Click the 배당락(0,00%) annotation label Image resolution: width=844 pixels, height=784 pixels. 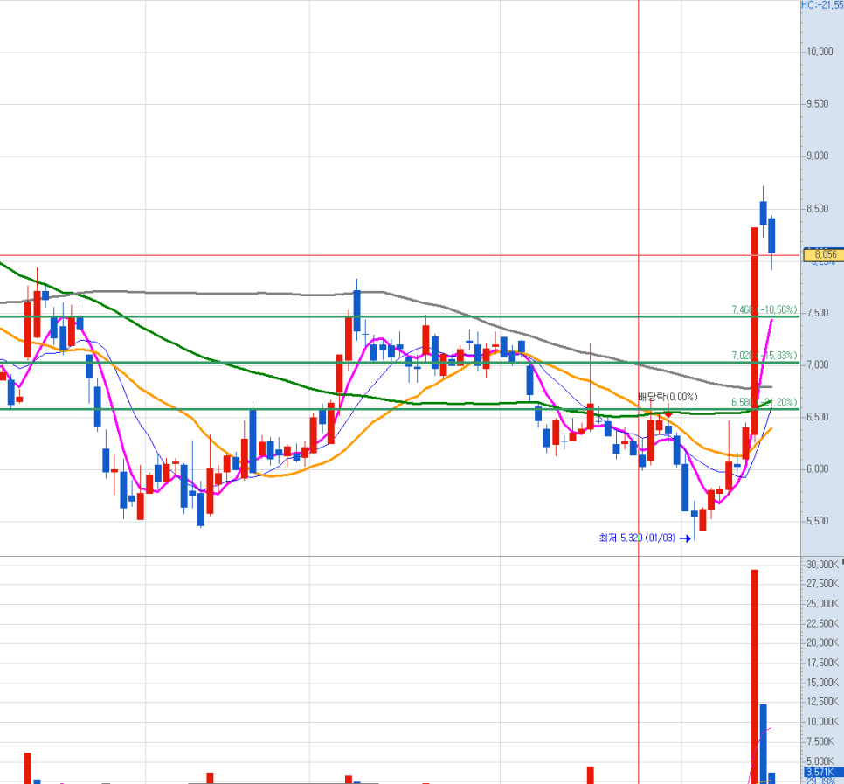pos(668,397)
